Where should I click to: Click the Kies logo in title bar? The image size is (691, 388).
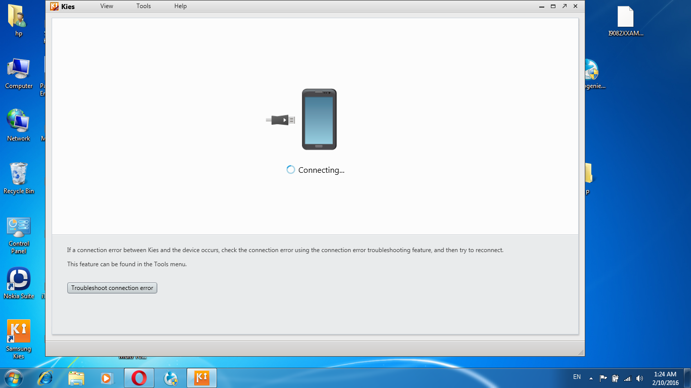[x=54, y=6]
